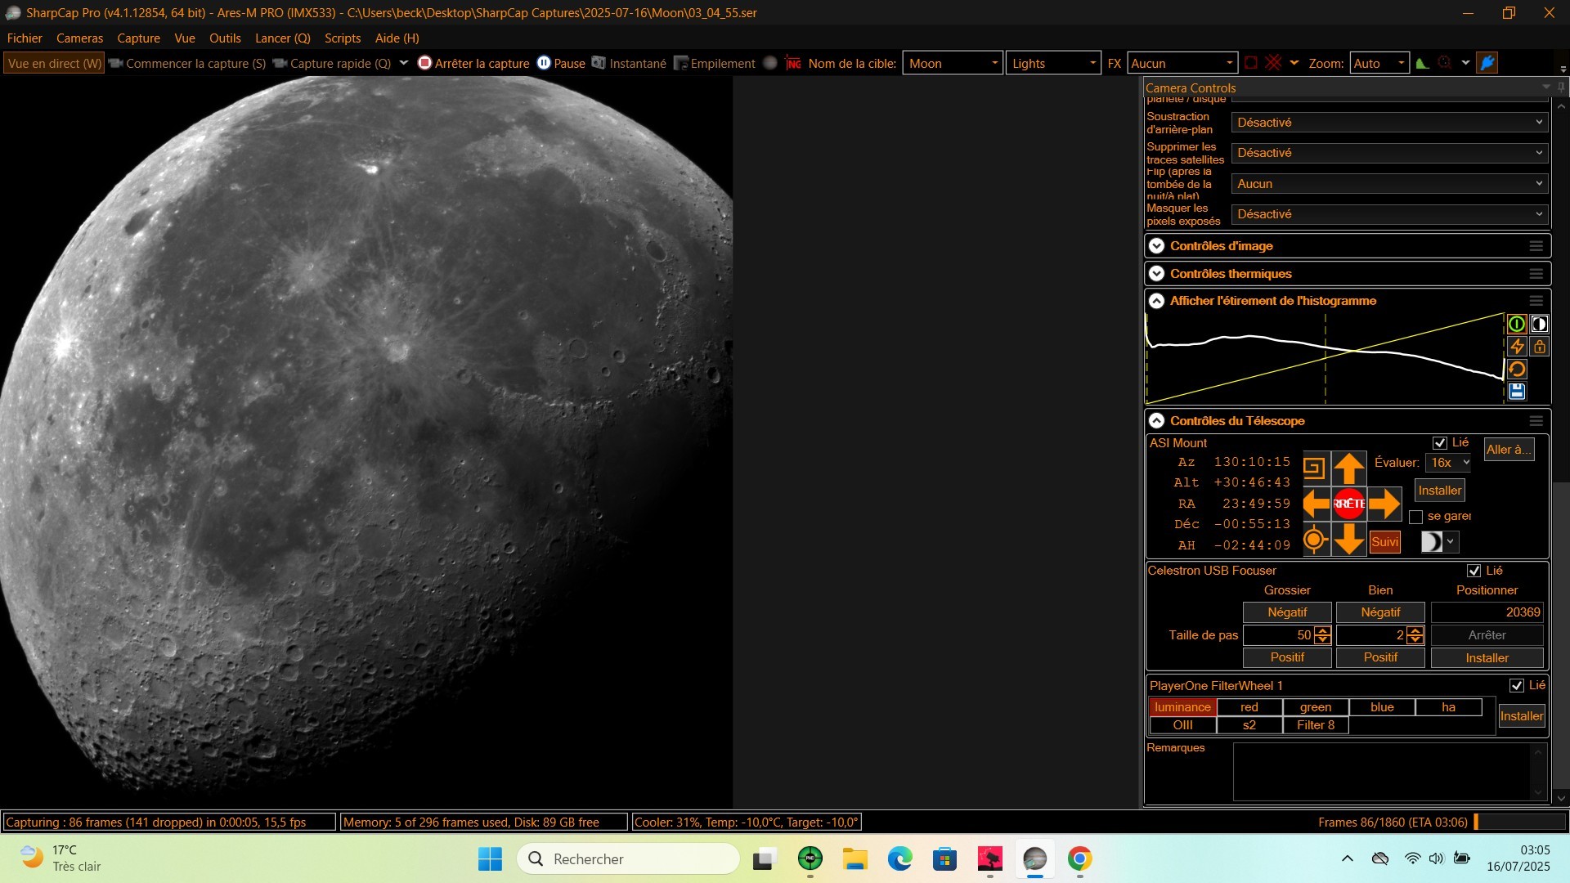Open the Aide (H) menu

click(x=397, y=38)
